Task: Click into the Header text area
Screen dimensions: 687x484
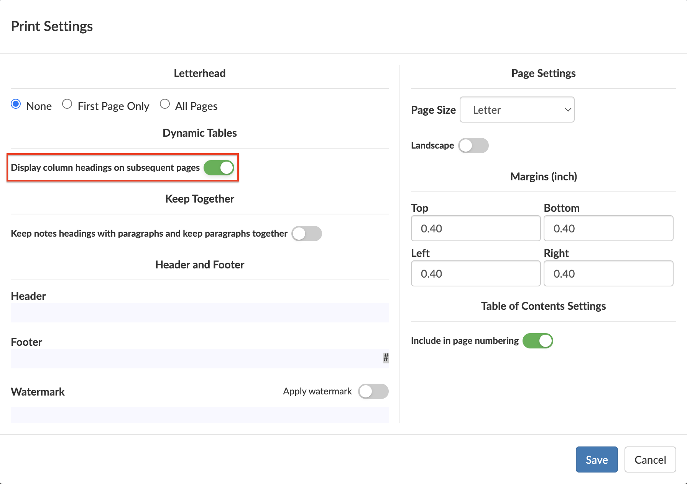Action: (x=199, y=313)
